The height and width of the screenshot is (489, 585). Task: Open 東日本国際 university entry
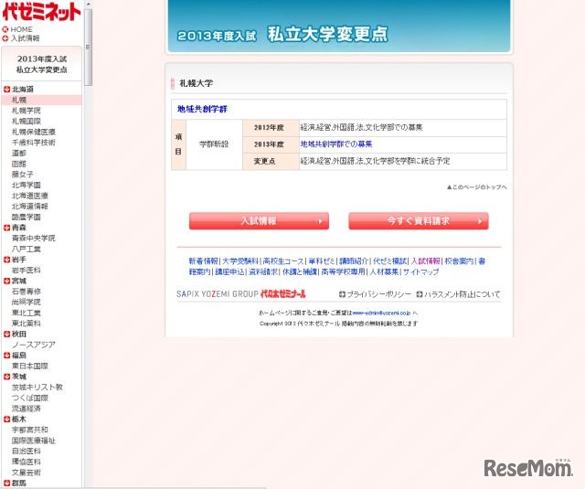[30, 366]
